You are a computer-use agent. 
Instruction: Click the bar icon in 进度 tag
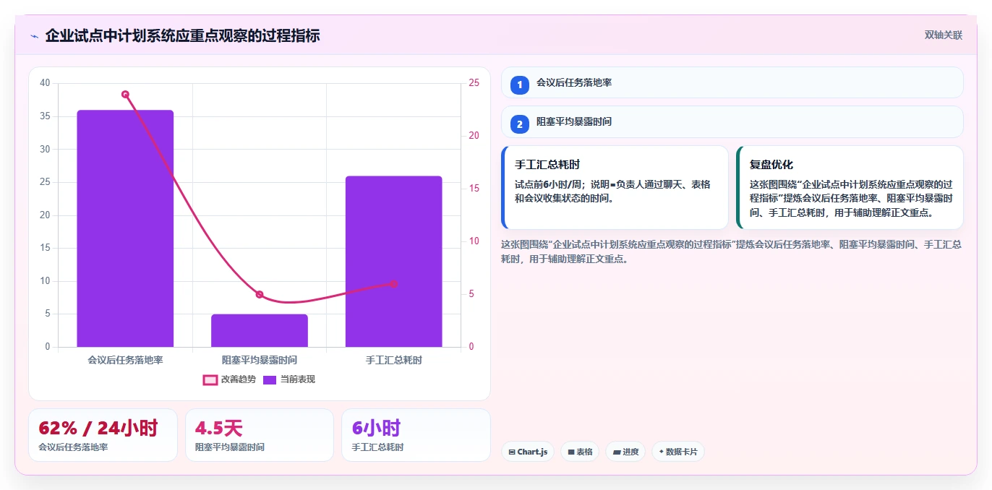pos(617,452)
